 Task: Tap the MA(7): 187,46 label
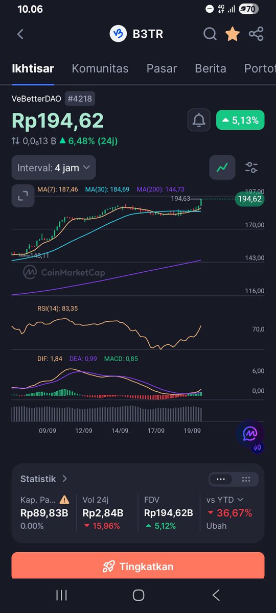(58, 189)
